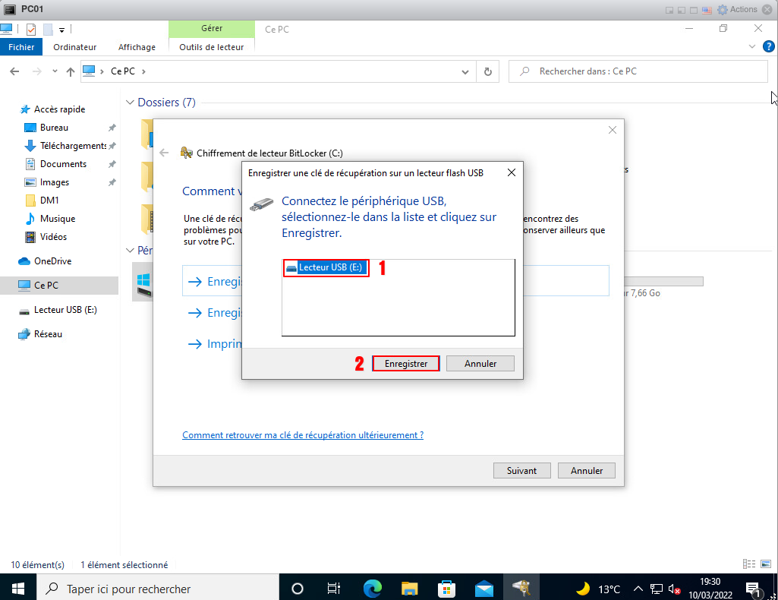Screen dimensions: 778x600
Task: Open the Mail app from taskbar
Action: click(484, 589)
